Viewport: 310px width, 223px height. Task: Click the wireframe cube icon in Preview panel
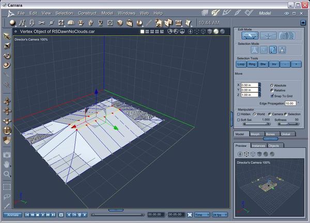tap(253, 154)
